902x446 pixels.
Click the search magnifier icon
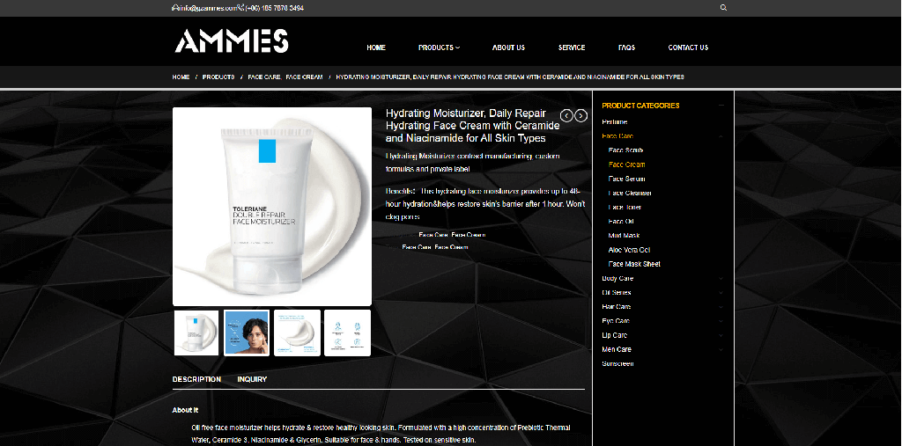pyautogui.click(x=723, y=8)
